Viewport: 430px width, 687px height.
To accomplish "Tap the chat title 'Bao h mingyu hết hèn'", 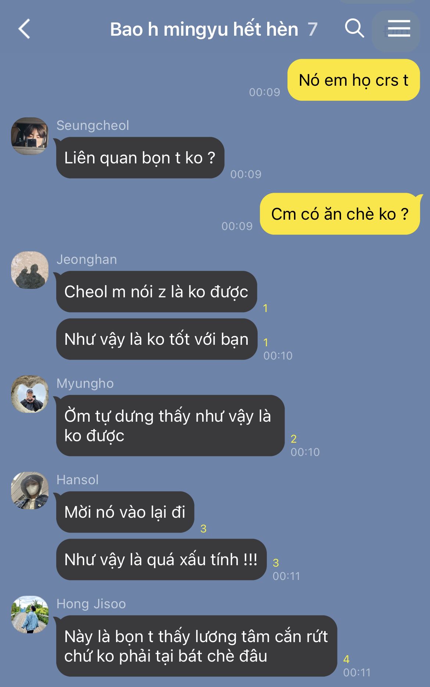I will pos(204,29).
